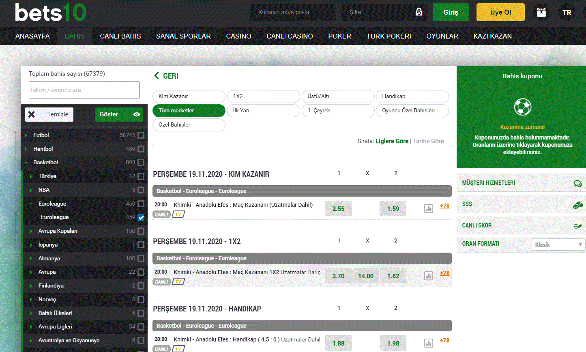Click the Tarihe Göre sort link
Image resolution: width=586 pixels, height=352 pixels.
point(428,141)
